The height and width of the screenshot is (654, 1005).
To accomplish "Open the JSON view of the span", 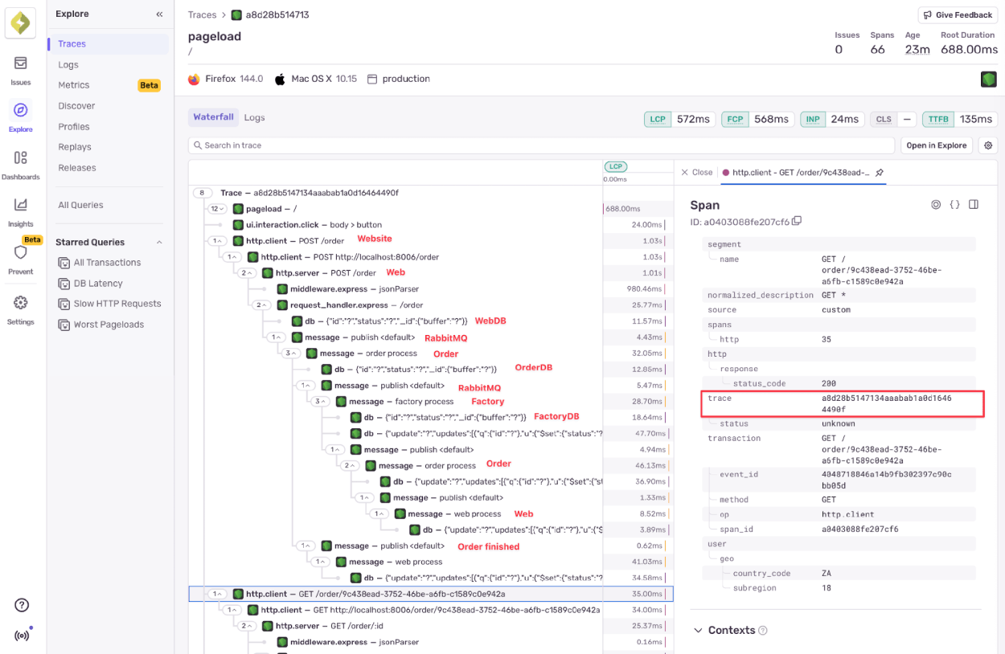I will click(954, 204).
